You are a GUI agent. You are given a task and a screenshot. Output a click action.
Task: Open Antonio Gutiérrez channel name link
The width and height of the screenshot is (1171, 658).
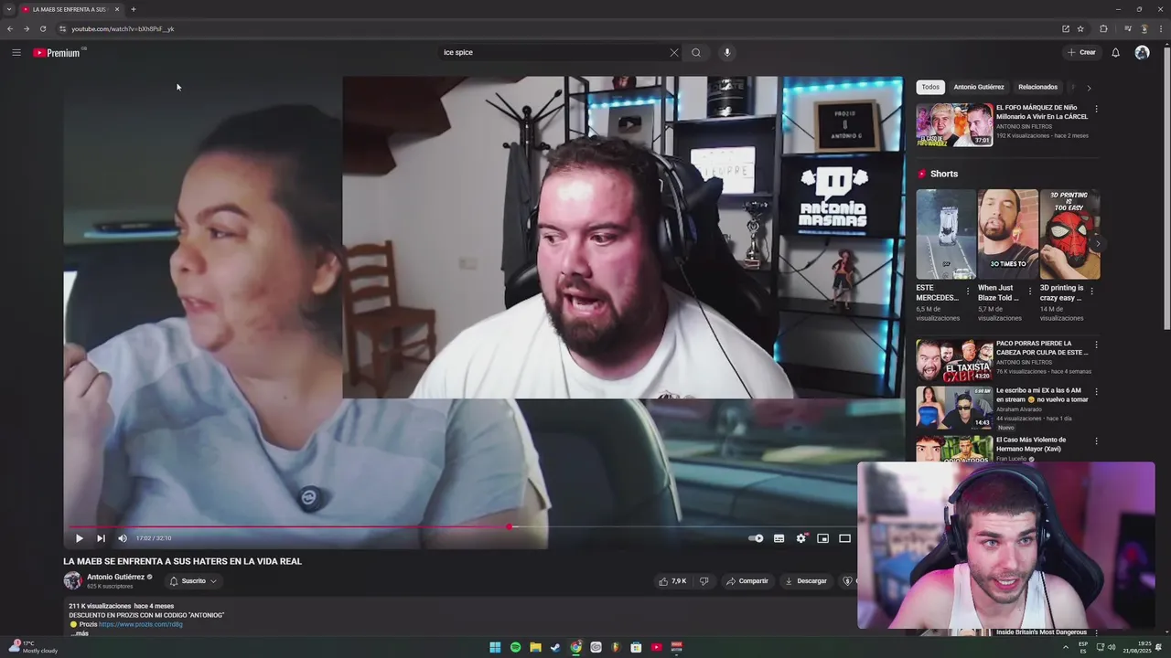[115, 577]
